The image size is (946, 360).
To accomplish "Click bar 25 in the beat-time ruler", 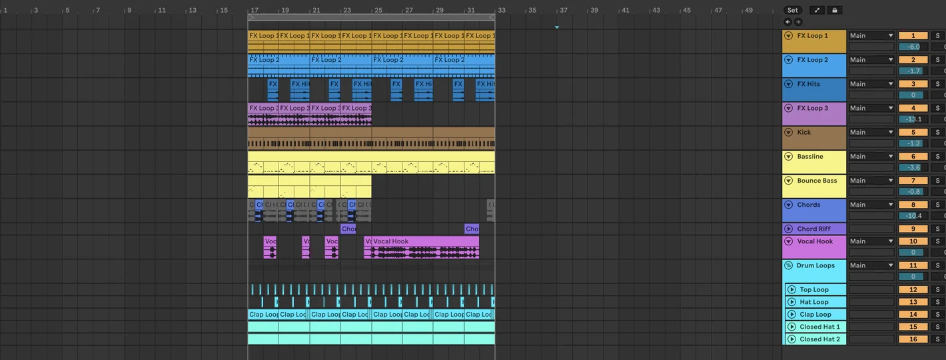I will click(x=378, y=10).
